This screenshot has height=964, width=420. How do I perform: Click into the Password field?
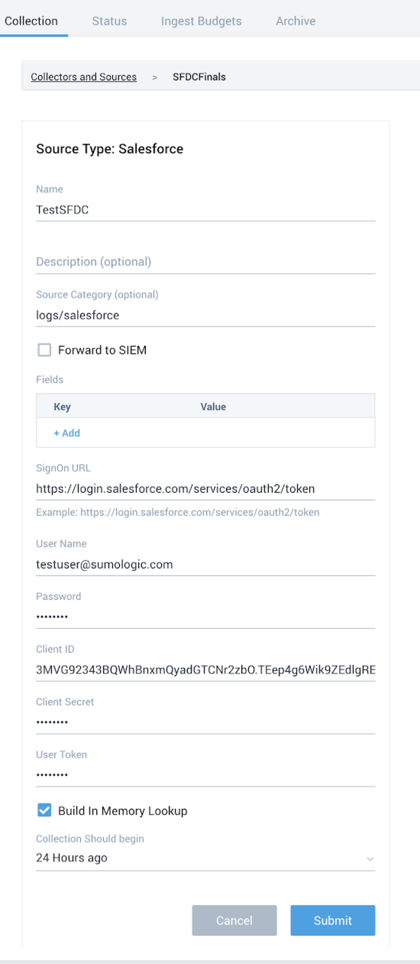pyautogui.click(x=205, y=617)
